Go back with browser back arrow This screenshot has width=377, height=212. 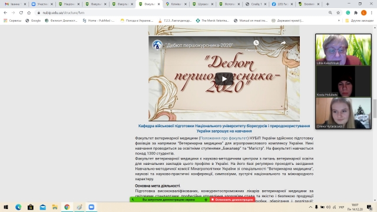5,13
